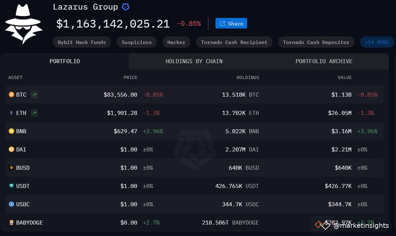Click the $640K BUSD value

(x=343, y=168)
